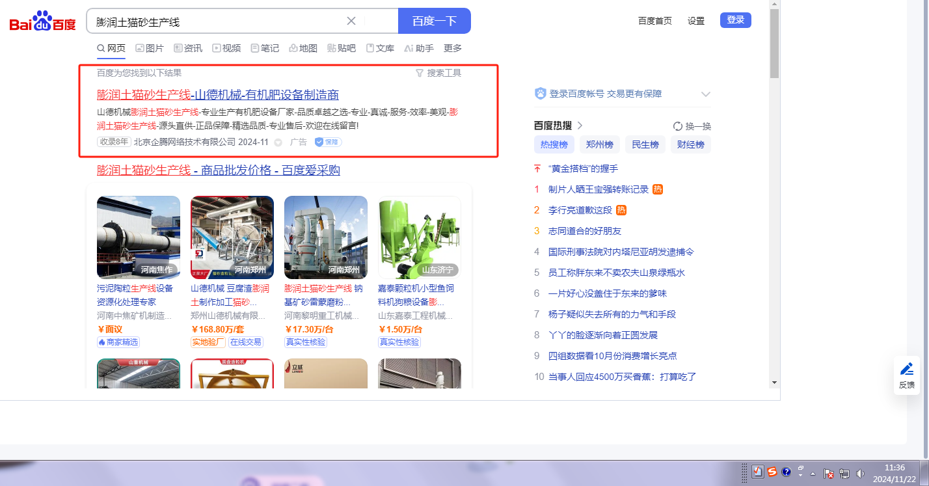Switch to the 图片 tab
Image resolution: width=929 pixels, height=486 pixels.
150,48
